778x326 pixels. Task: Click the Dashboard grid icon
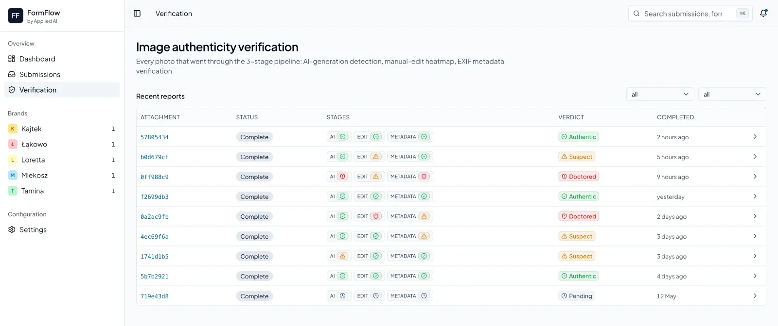[12, 59]
